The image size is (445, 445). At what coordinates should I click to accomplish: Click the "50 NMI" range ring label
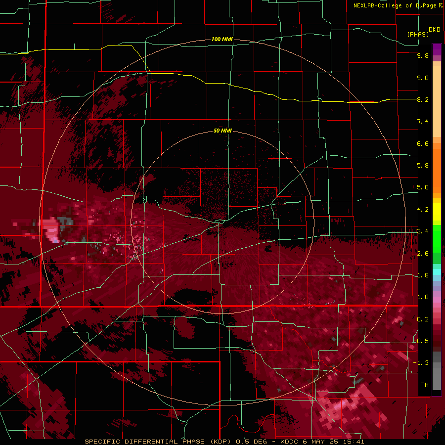(x=222, y=131)
